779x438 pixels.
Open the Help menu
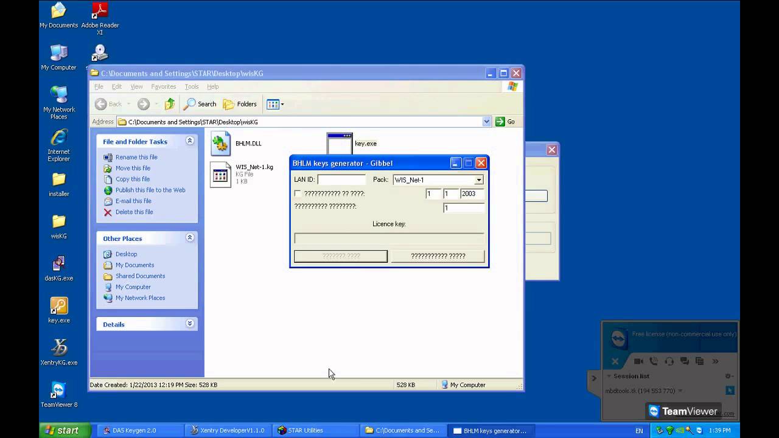(x=212, y=86)
